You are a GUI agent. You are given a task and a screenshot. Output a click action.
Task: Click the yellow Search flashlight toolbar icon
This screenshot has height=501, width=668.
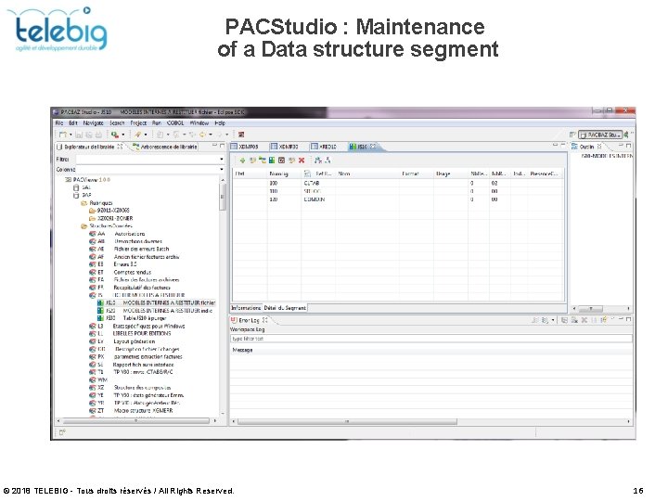pyautogui.click(x=137, y=135)
